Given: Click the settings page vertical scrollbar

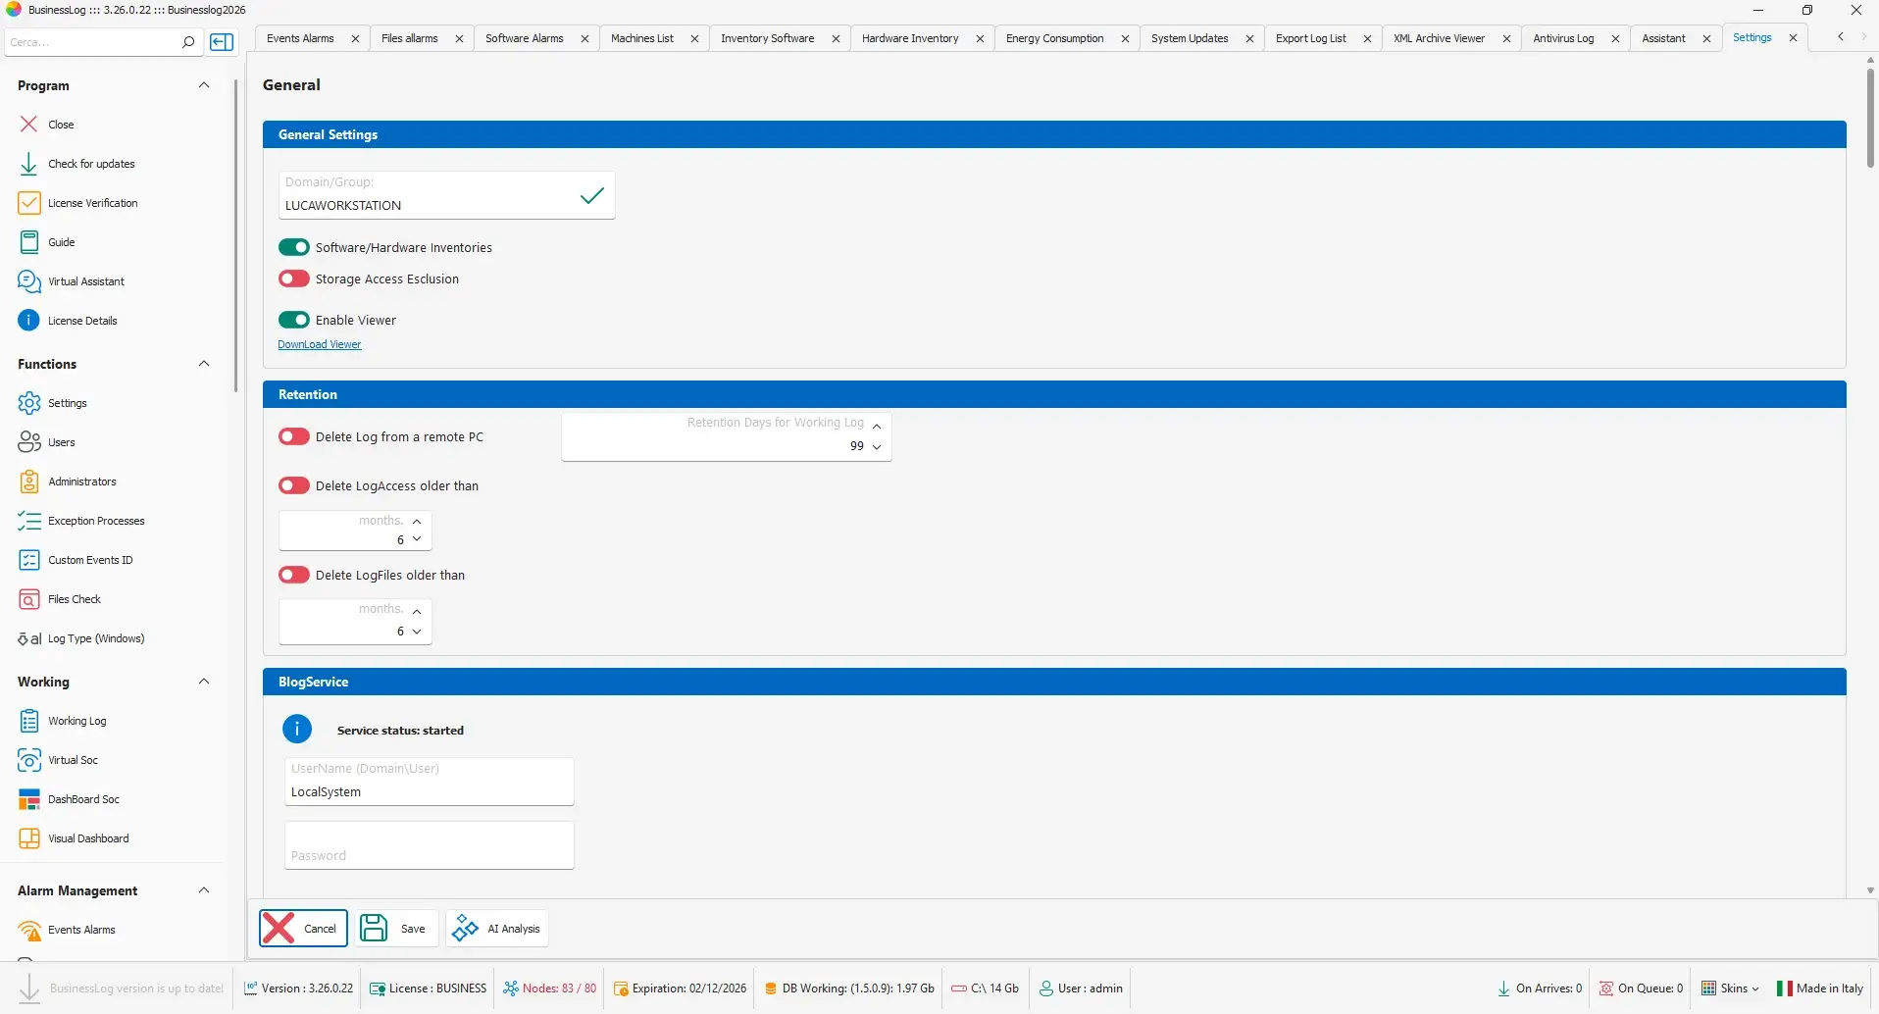Looking at the screenshot, I should [x=1870, y=118].
